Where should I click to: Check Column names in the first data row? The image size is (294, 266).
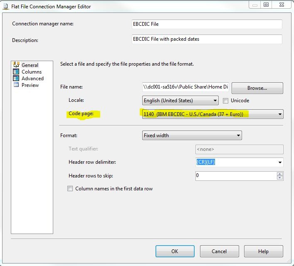(x=70, y=188)
